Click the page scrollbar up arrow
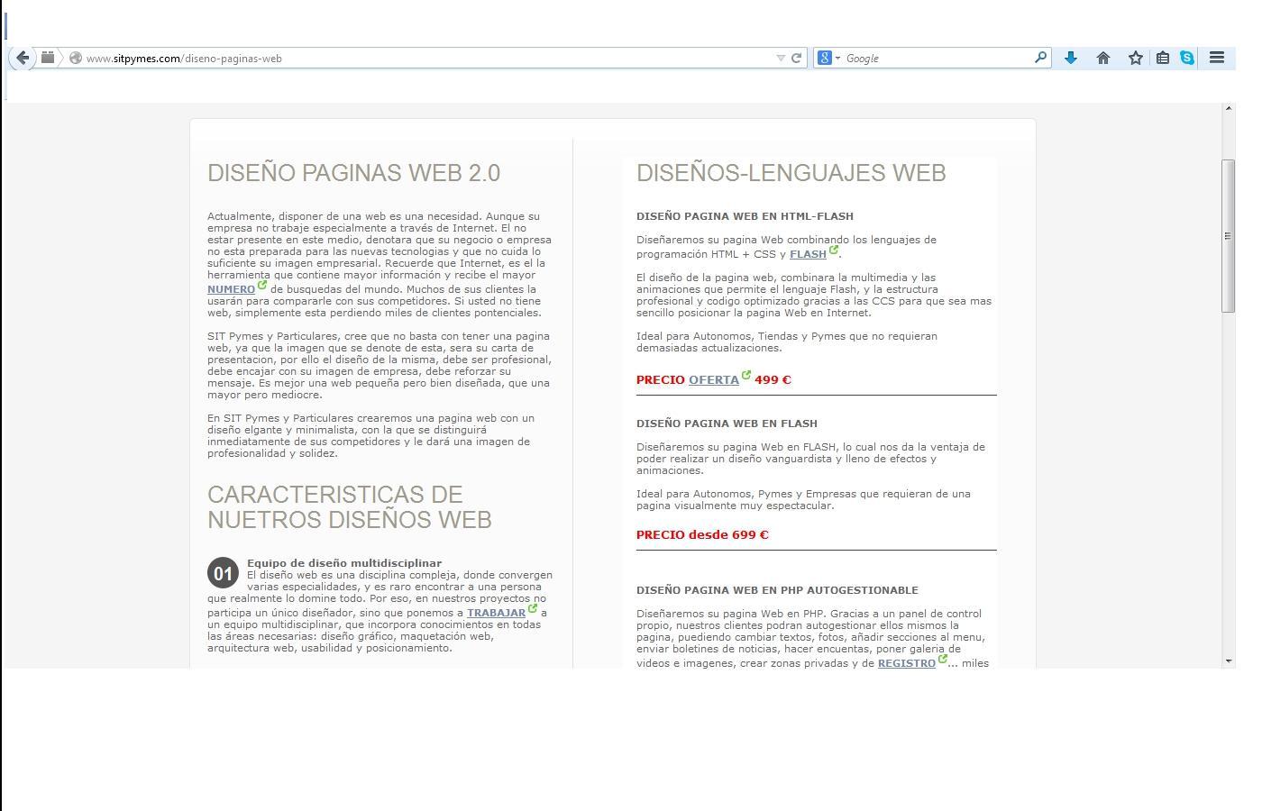The width and height of the screenshot is (1262, 811). click(1228, 109)
